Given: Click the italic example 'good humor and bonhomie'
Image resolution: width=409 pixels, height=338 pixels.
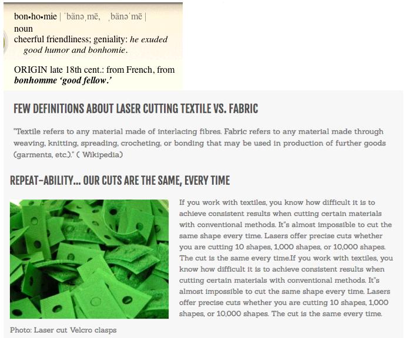Looking at the screenshot, I should point(75,50).
